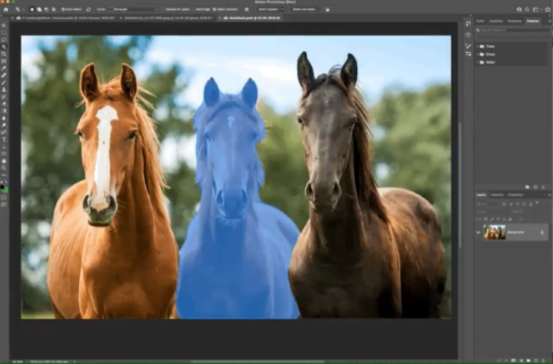Select the Eyedropper tool

pyautogui.click(x=4, y=68)
